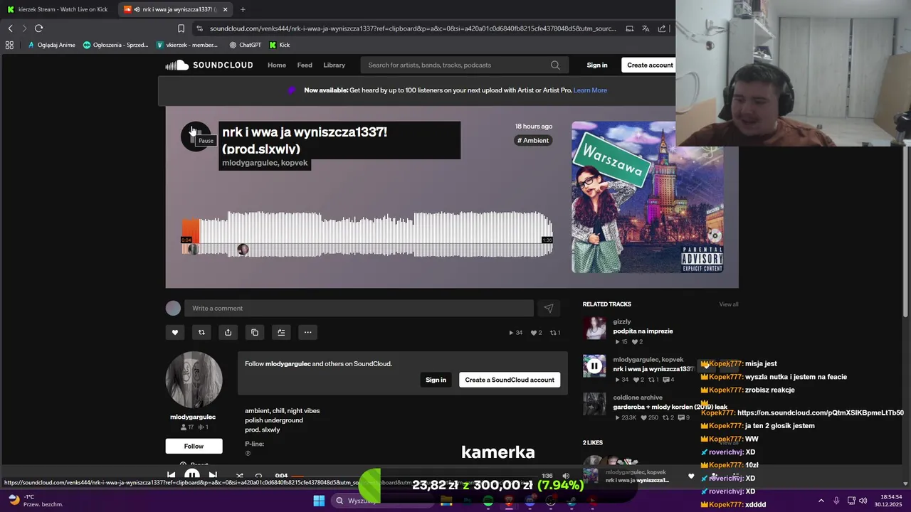Viewport: 911px width, 512px height.
Task: Click Sign in in the top header
Action: click(597, 65)
